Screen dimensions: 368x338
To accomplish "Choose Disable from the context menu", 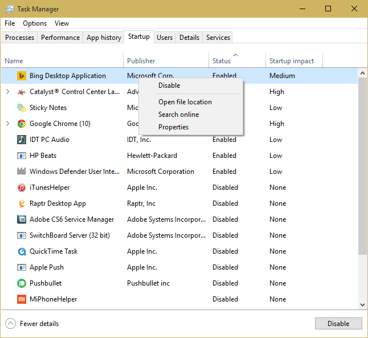I will pos(169,85).
